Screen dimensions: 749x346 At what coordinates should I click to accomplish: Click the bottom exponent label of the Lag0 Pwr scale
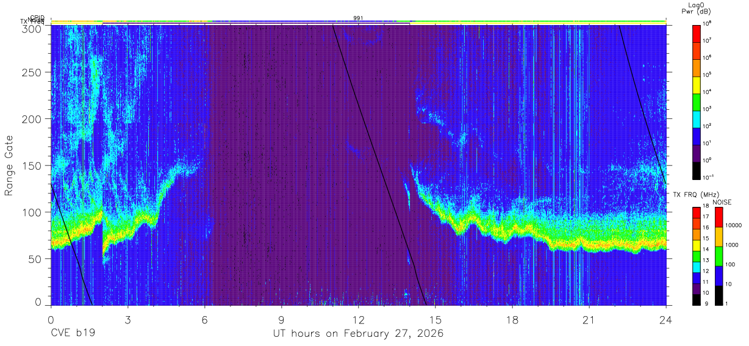pyautogui.click(x=709, y=176)
